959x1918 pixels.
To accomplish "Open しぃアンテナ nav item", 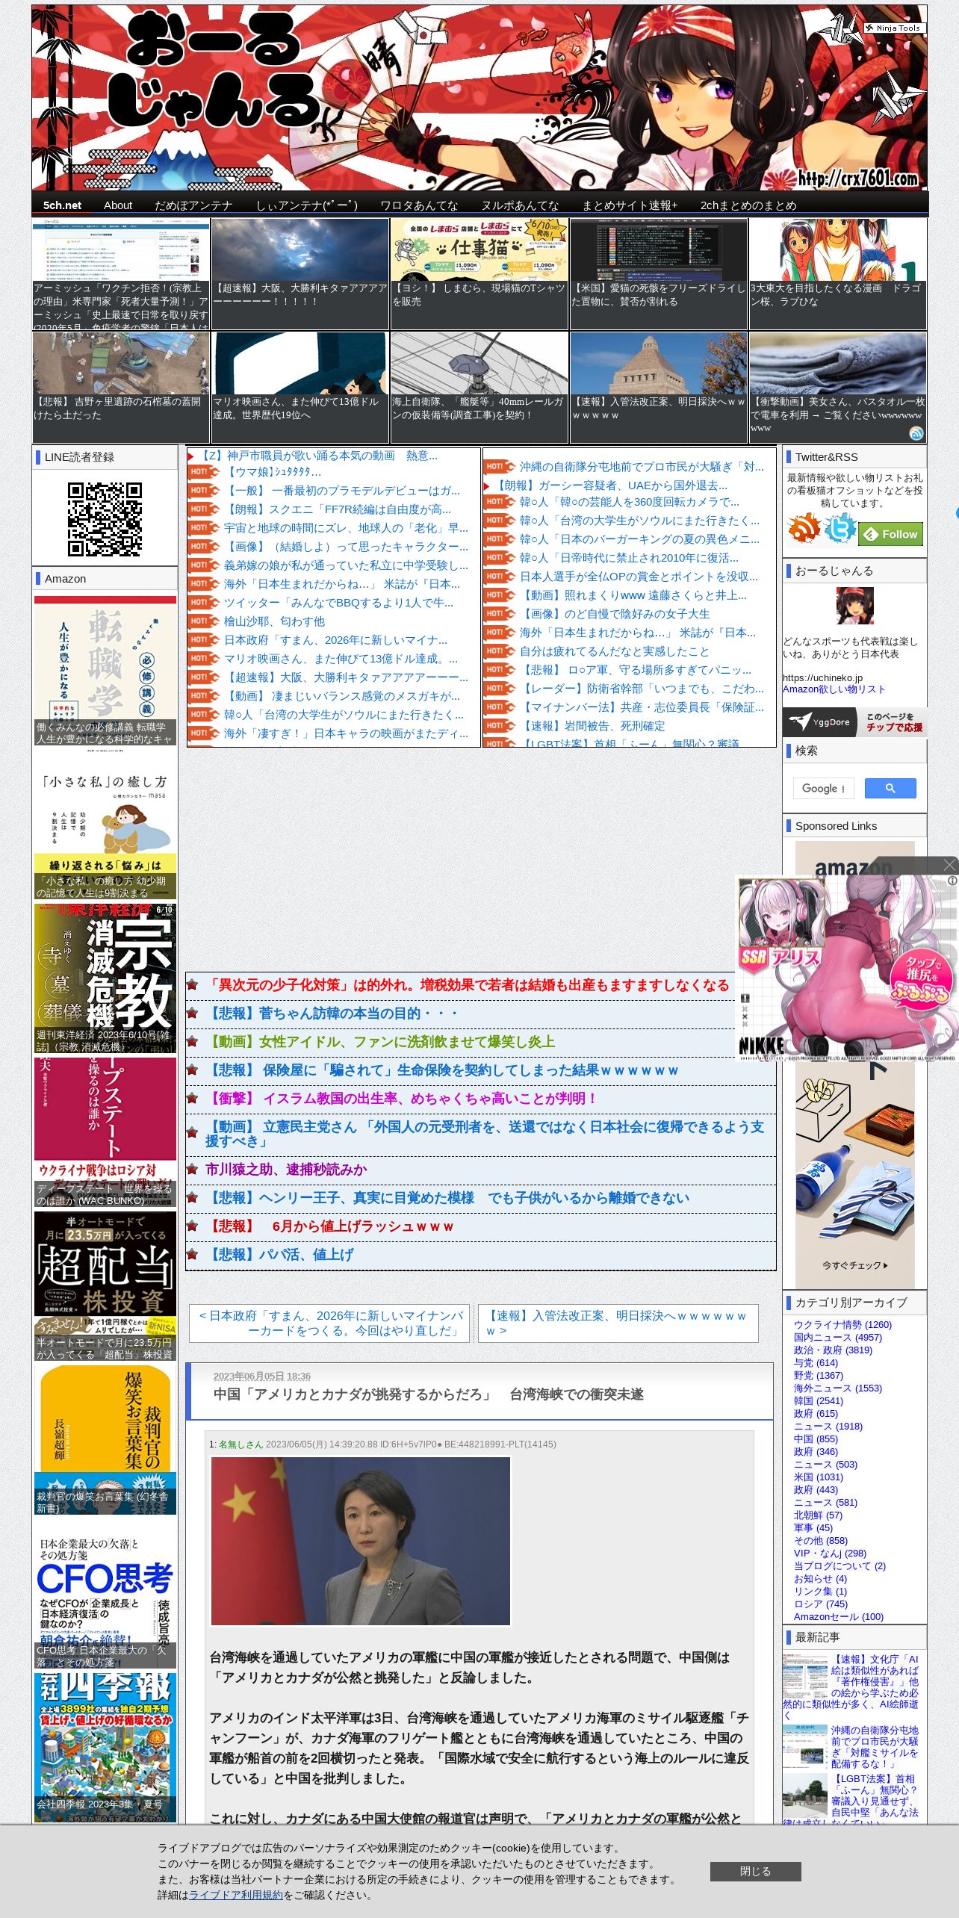I will 307,205.
